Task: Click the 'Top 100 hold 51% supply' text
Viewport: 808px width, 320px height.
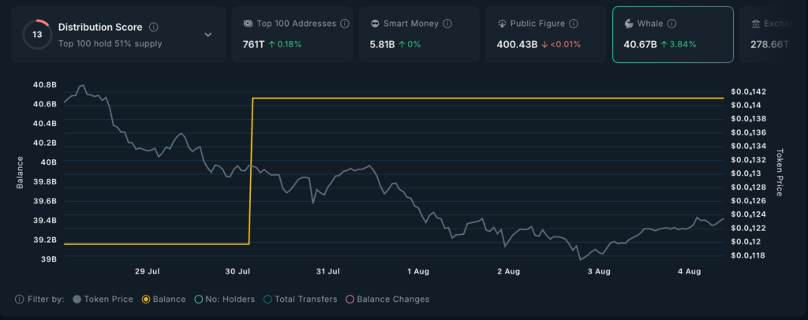Action: 110,43
